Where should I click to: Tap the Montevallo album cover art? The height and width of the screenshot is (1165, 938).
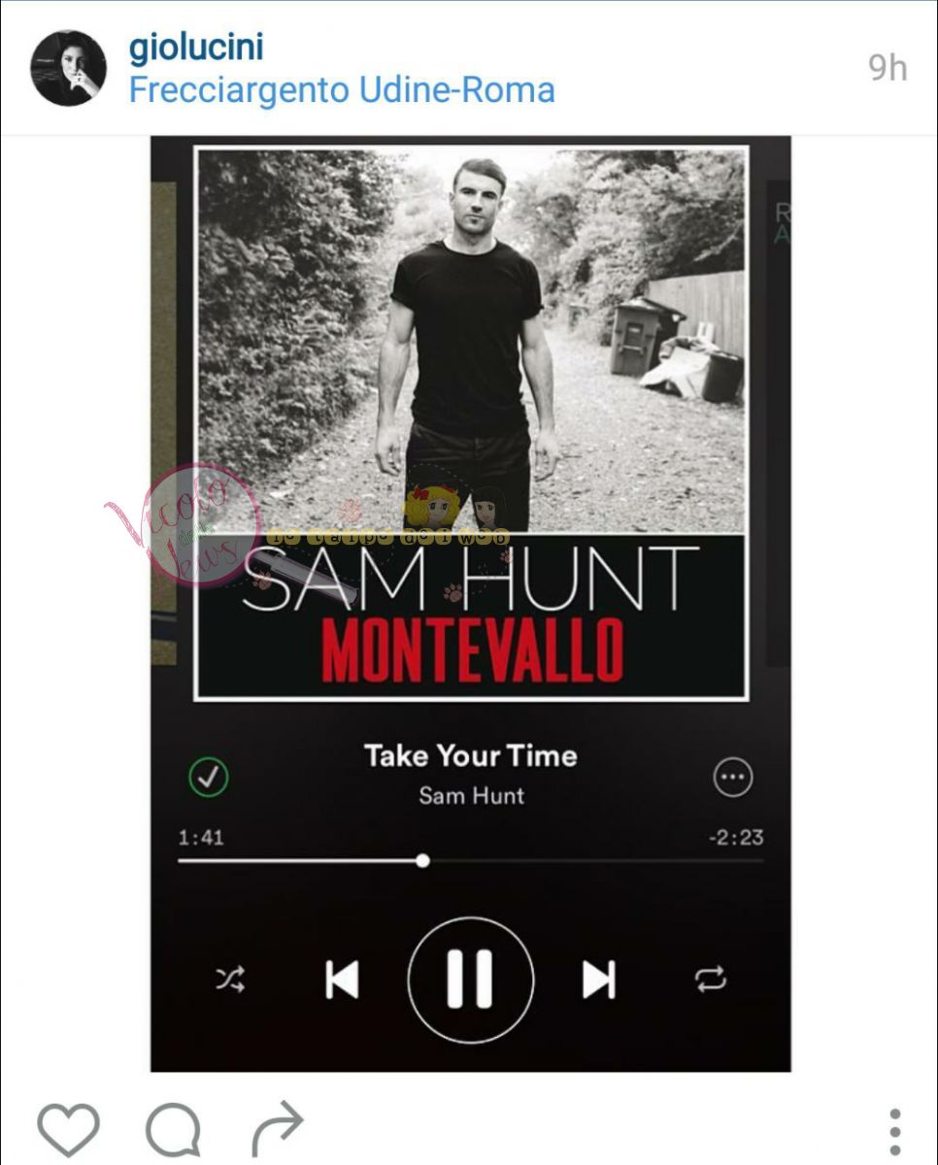pos(471,422)
